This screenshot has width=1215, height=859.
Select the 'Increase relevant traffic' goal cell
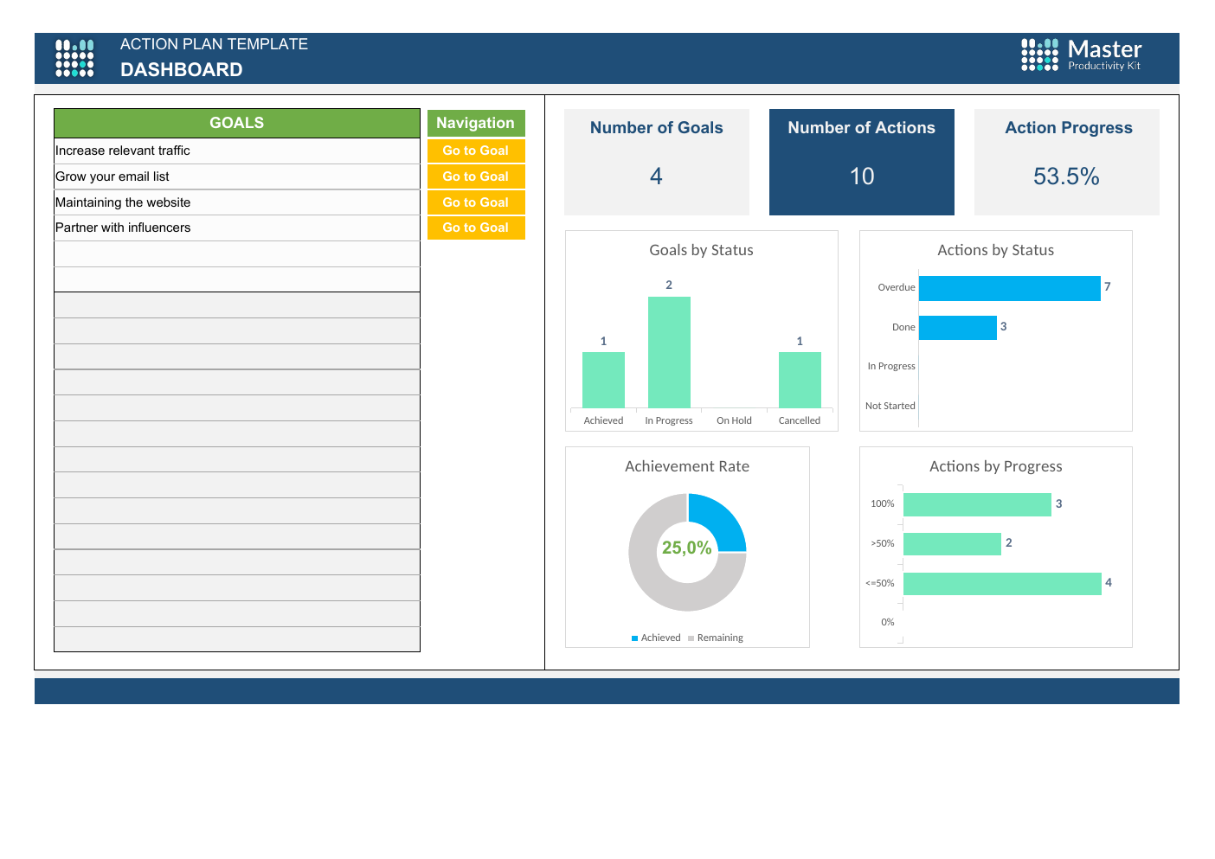pyautogui.click(x=237, y=151)
